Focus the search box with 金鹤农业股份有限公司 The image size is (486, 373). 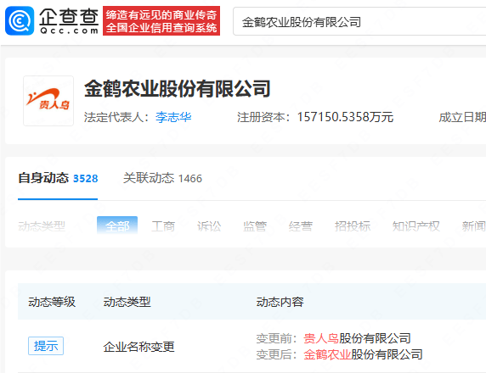click(359, 22)
